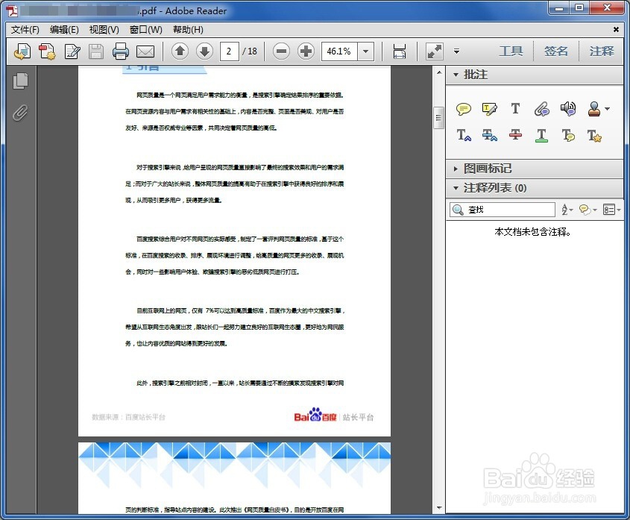Open the toolbar extra options dropdown arrow
Image resolution: width=630 pixels, height=520 pixels.
point(456,51)
